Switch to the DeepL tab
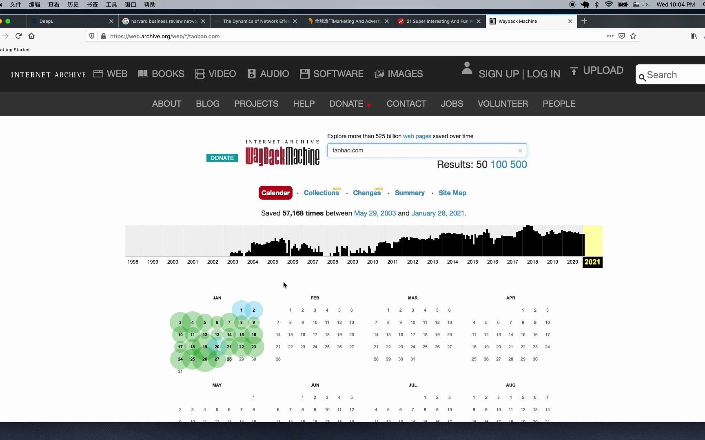The height and width of the screenshot is (440, 705). pyautogui.click(x=72, y=21)
